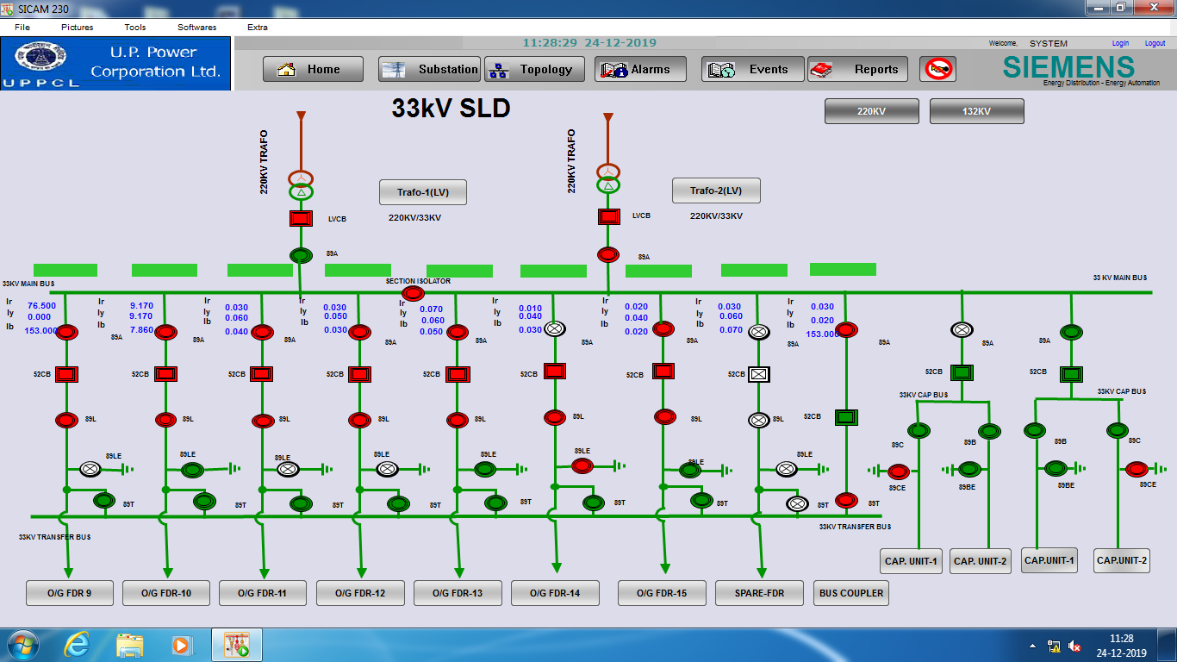This screenshot has width=1177, height=662.
Task: Click the Logout link
Action: [x=1155, y=43]
